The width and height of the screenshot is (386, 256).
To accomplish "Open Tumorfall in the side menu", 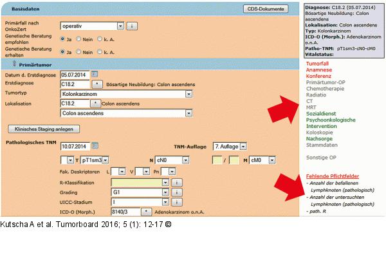I will pos(317,64).
